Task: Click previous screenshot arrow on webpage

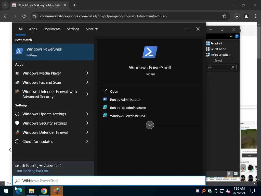Action: click(10, 150)
